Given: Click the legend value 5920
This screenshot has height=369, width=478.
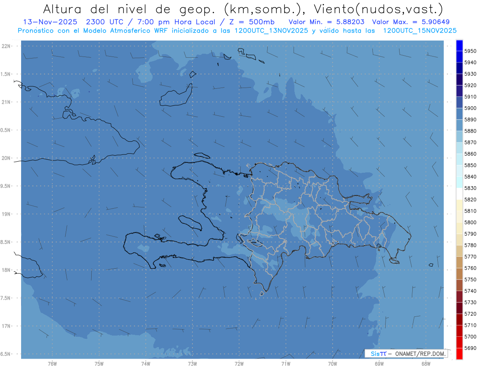Looking at the screenshot, I should coord(470,85).
